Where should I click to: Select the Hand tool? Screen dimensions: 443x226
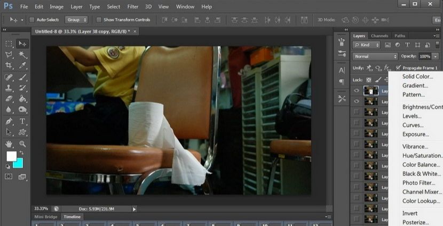(9, 144)
